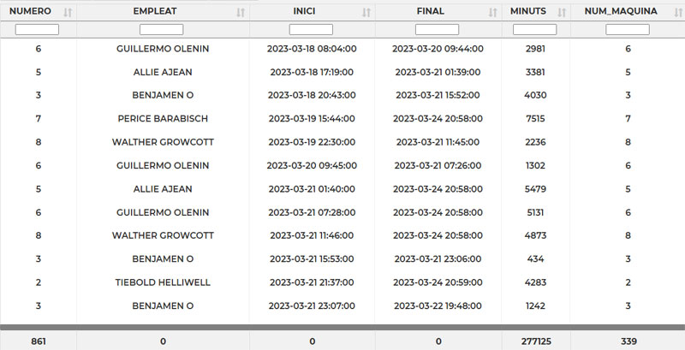Click end time 2023-03-22 19:48:00
Viewport: 685px width, 350px height.
(438, 306)
